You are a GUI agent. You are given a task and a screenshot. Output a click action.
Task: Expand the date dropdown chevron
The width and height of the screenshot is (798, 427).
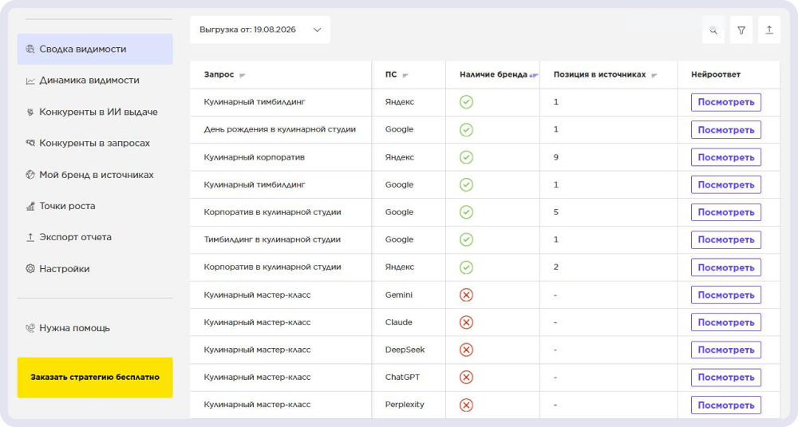[317, 30]
